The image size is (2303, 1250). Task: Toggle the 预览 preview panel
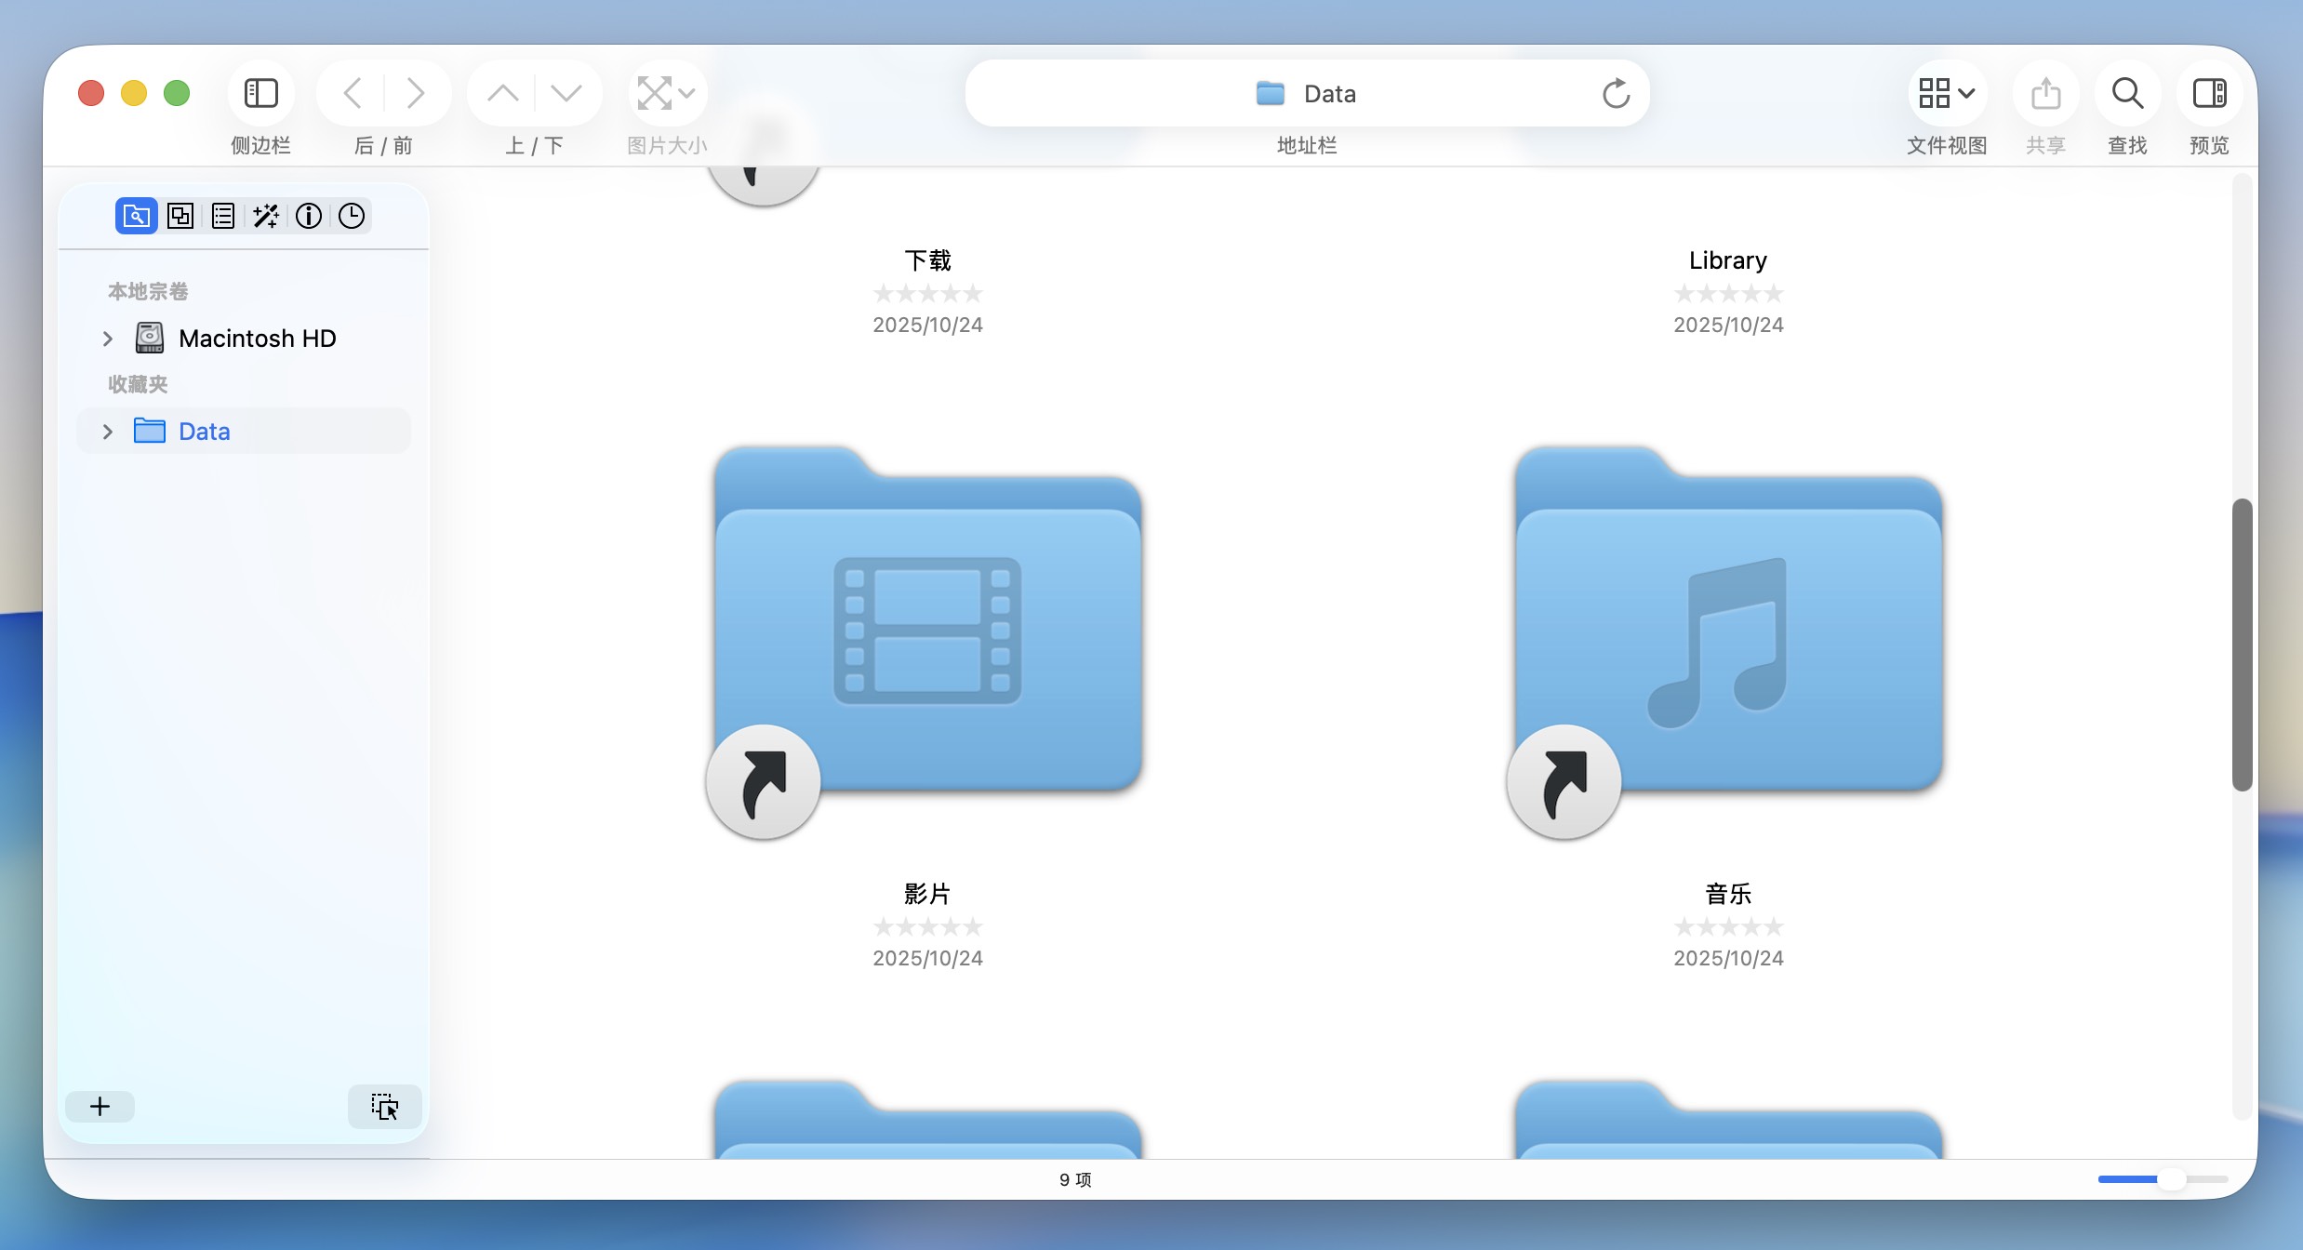pyautogui.click(x=2209, y=93)
